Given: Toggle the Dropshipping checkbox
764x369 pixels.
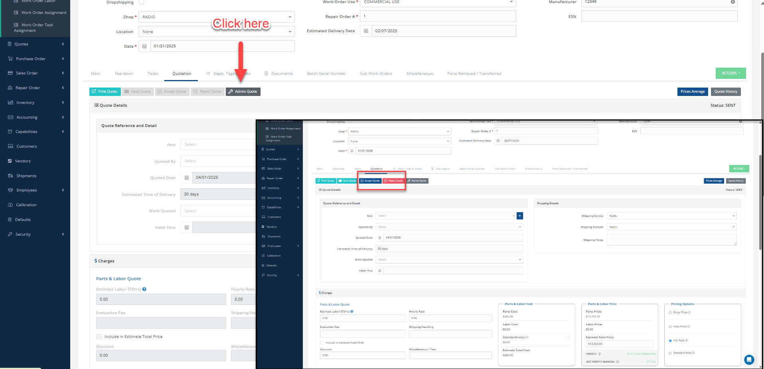Looking at the screenshot, I should [141, 2].
